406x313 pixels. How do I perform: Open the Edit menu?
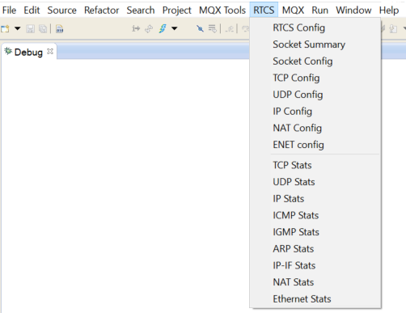(32, 11)
